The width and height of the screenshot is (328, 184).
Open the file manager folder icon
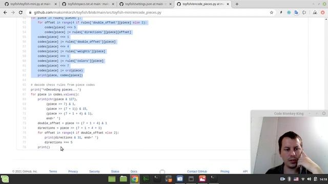coord(124,179)
